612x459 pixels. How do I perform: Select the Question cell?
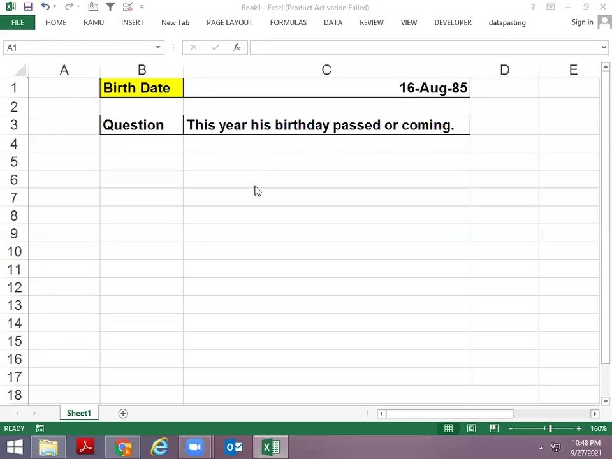click(x=142, y=125)
